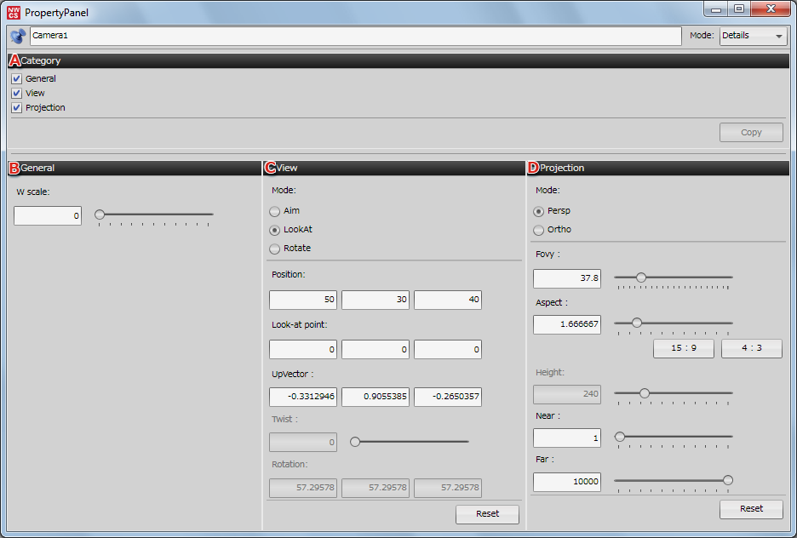
Task: Toggle the View category checkbox
Action: (x=16, y=94)
